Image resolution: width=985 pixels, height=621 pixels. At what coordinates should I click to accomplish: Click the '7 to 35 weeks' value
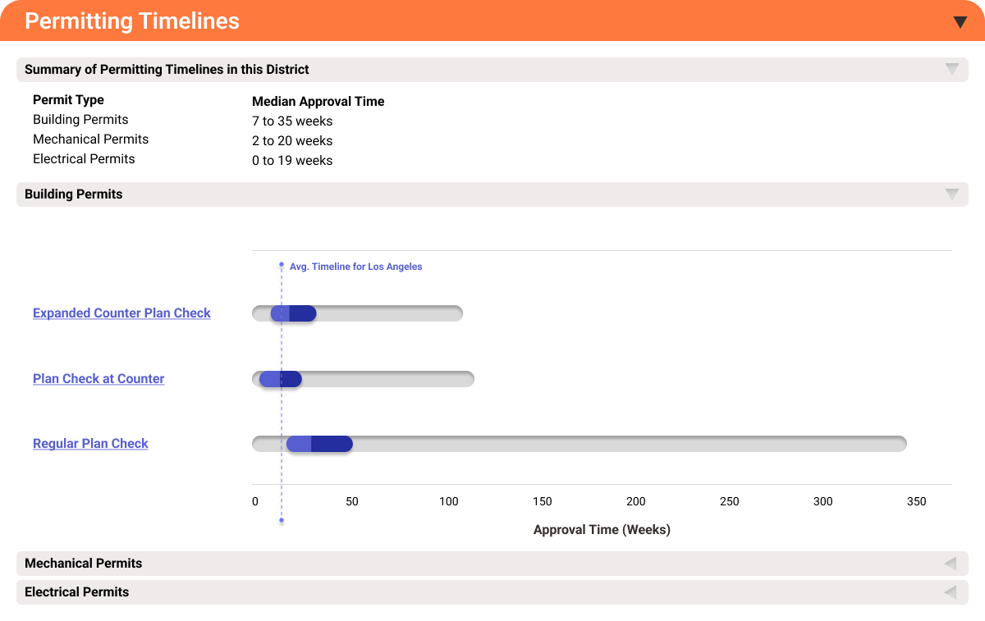click(292, 121)
